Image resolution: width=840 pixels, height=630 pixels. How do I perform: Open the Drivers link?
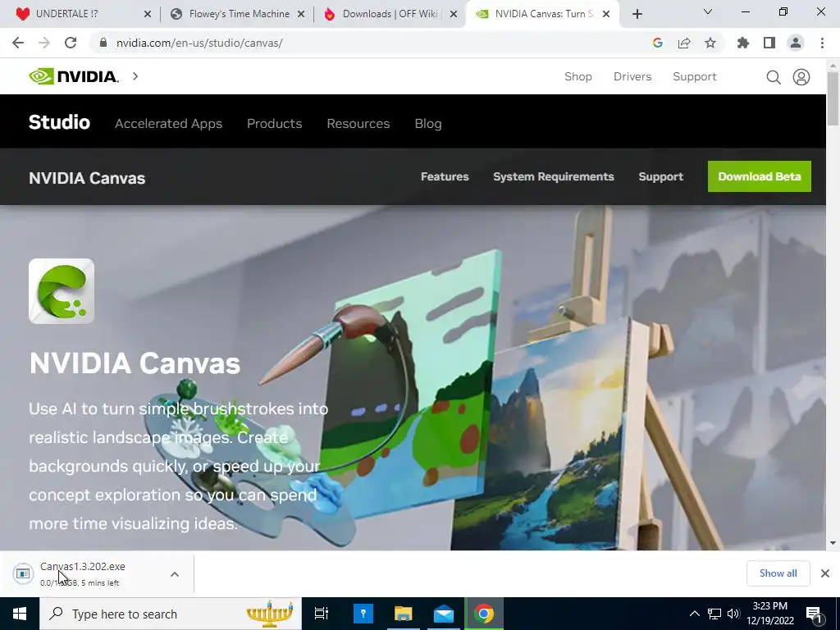pyautogui.click(x=632, y=76)
